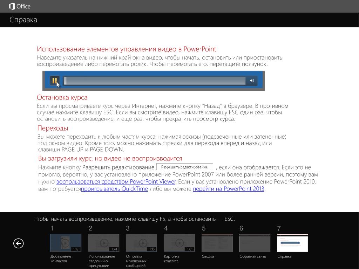Click the Добавление контактов caption
The image size is (359, 269).
[x=61, y=259]
